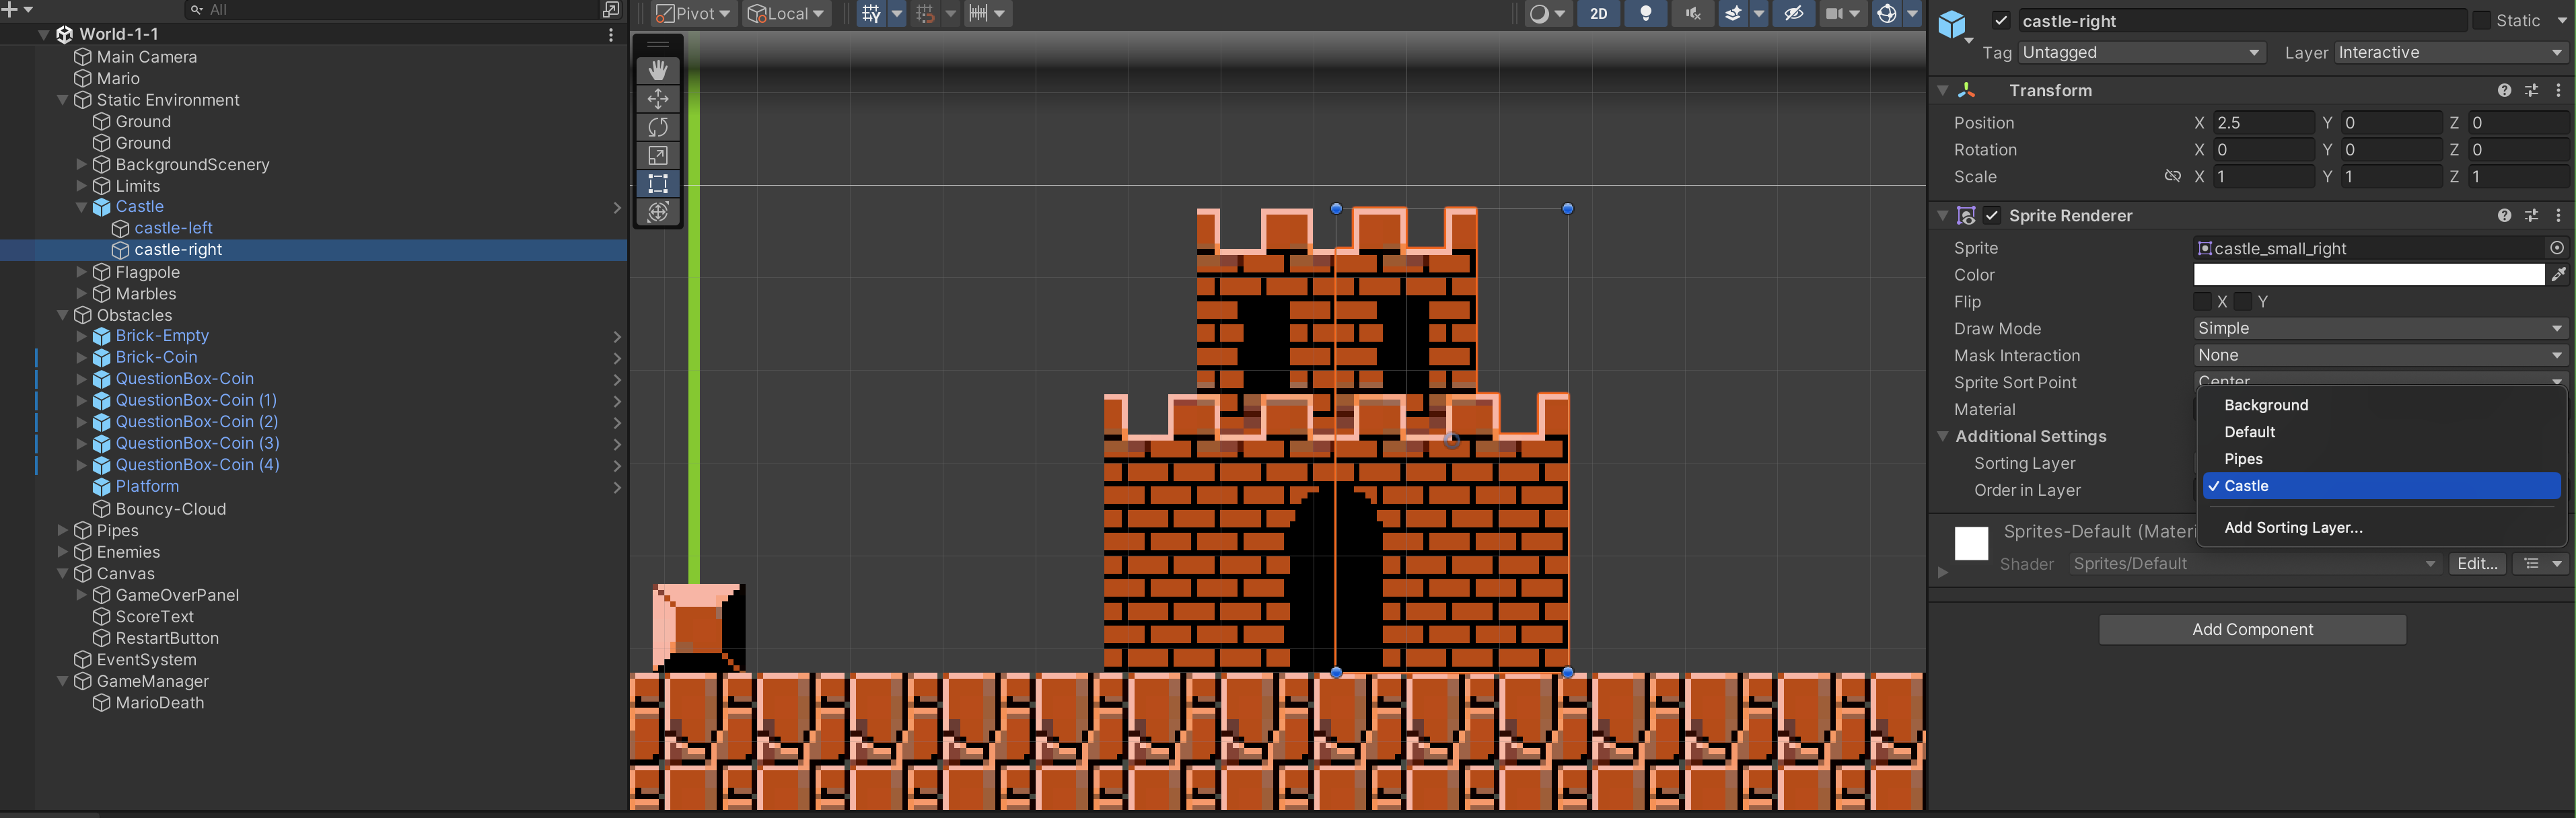This screenshot has height=818, width=2576.
Task: Select Mario object in hierarchy
Action: pos(118,78)
